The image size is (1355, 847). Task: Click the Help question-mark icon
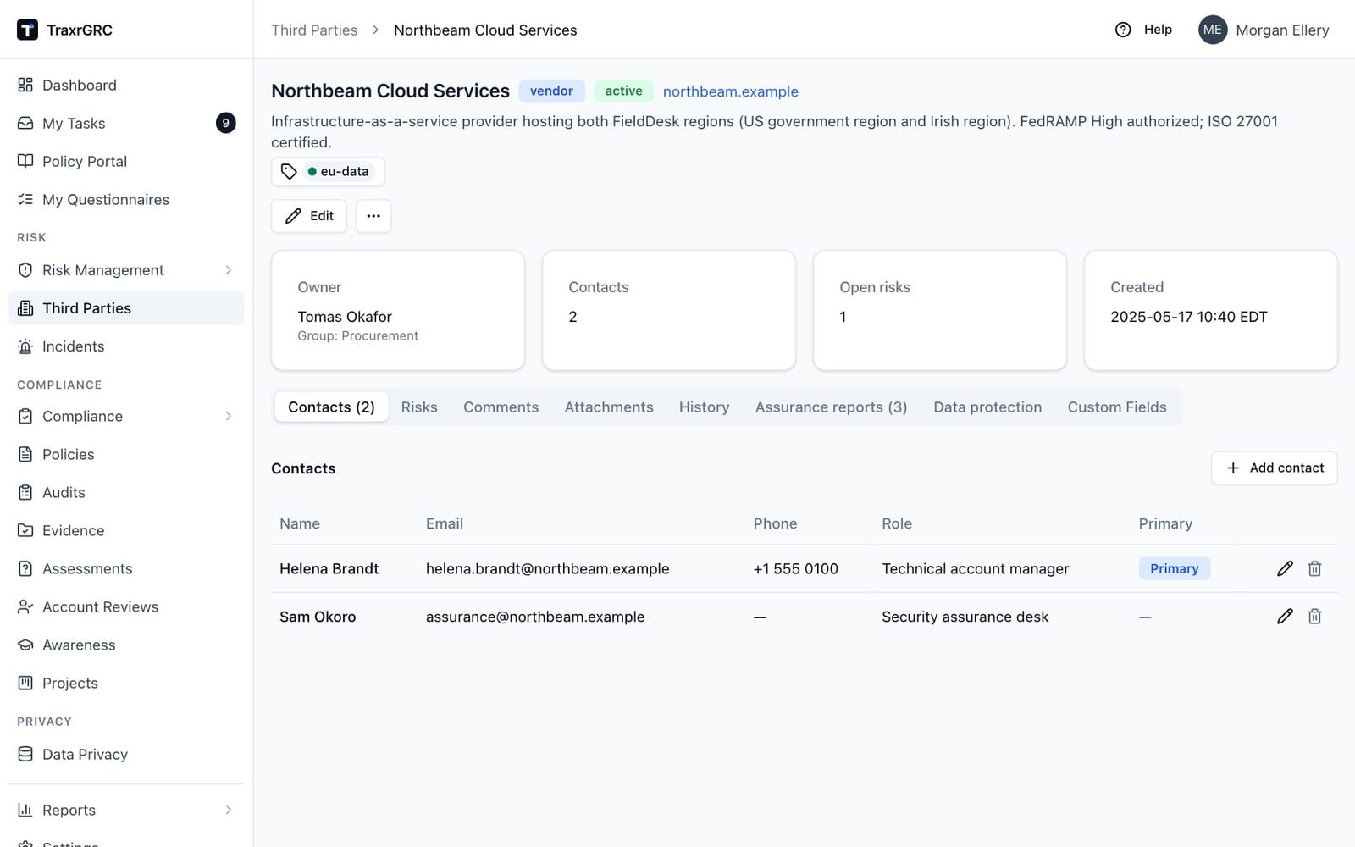(x=1123, y=30)
